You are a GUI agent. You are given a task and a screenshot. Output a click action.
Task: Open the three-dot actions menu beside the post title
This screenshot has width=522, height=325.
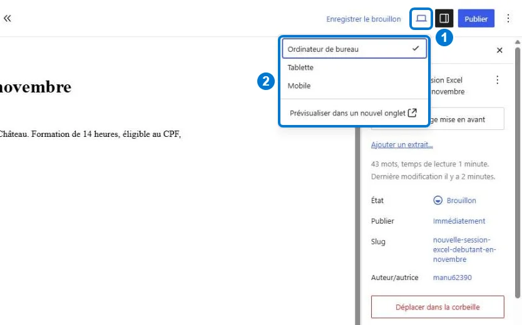point(497,80)
